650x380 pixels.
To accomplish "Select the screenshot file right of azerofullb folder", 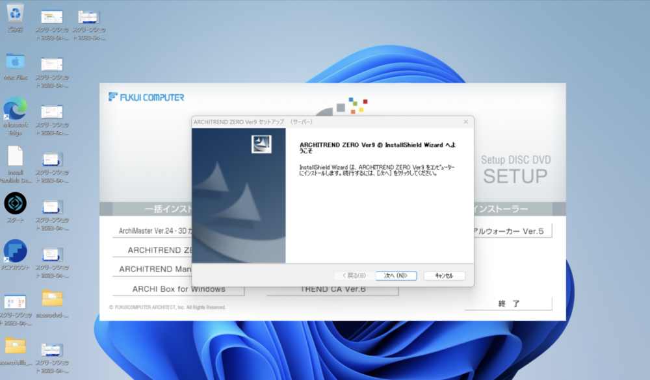I will [x=52, y=349].
